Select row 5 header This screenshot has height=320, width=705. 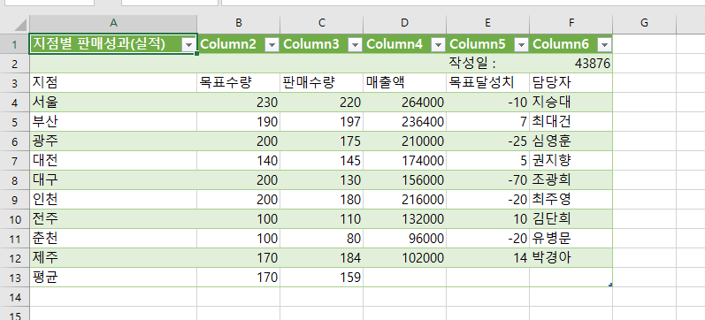pyautogui.click(x=14, y=122)
